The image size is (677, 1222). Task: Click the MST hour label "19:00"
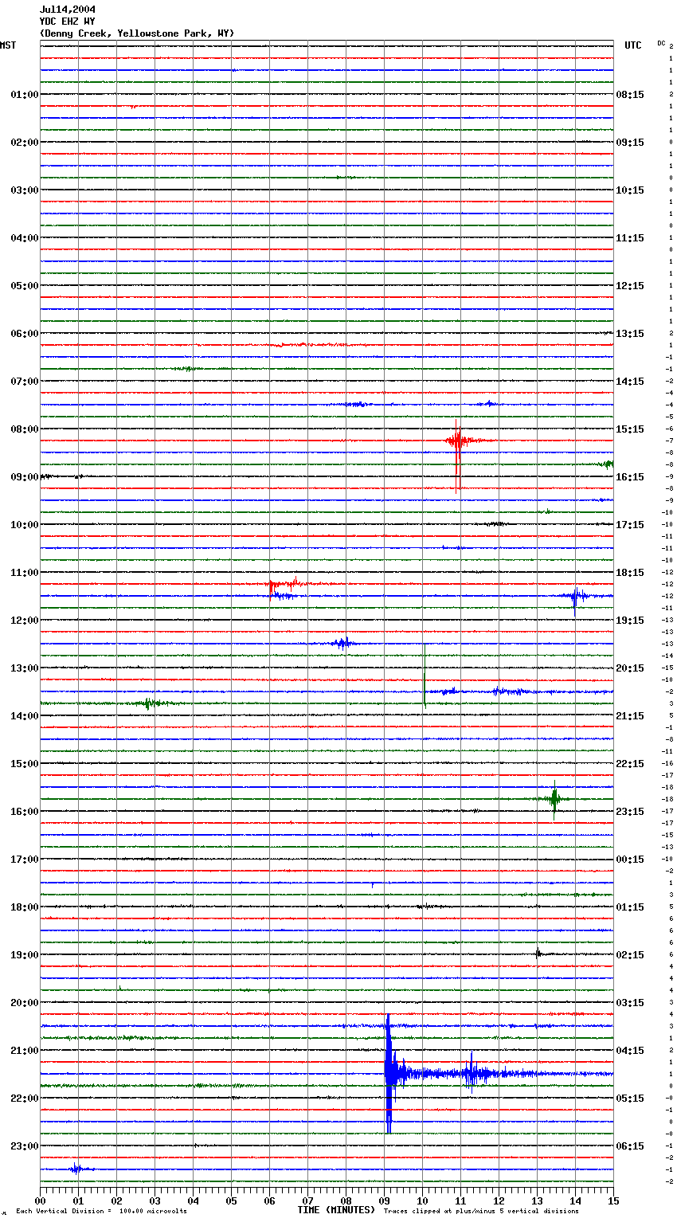(25, 955)
